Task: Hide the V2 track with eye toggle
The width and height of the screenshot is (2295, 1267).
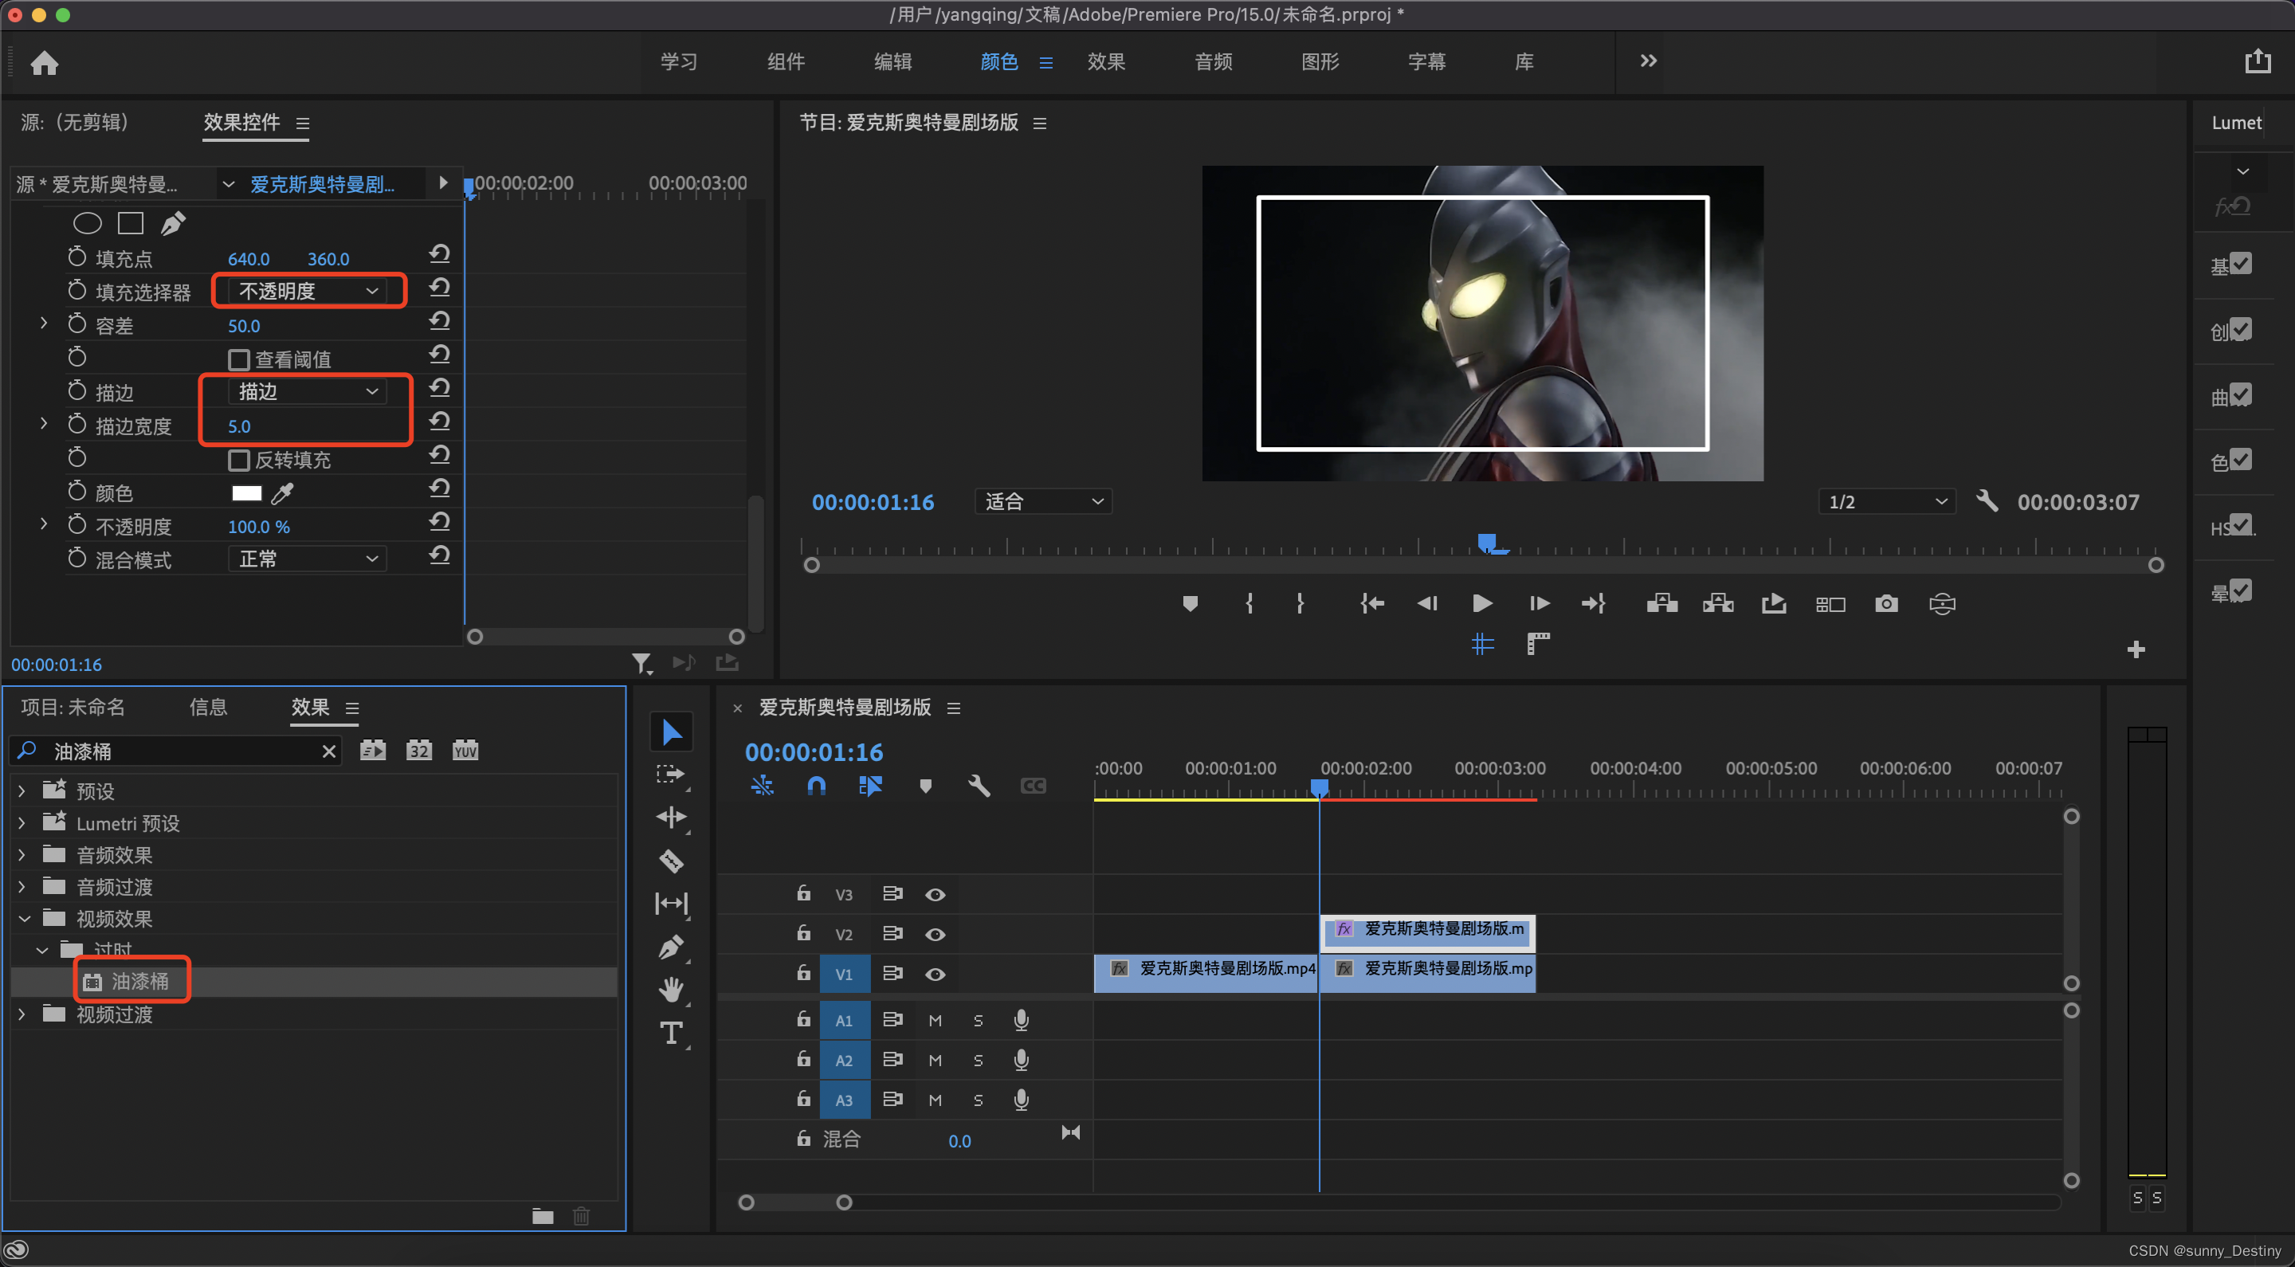Action: (x=935, y=934)
